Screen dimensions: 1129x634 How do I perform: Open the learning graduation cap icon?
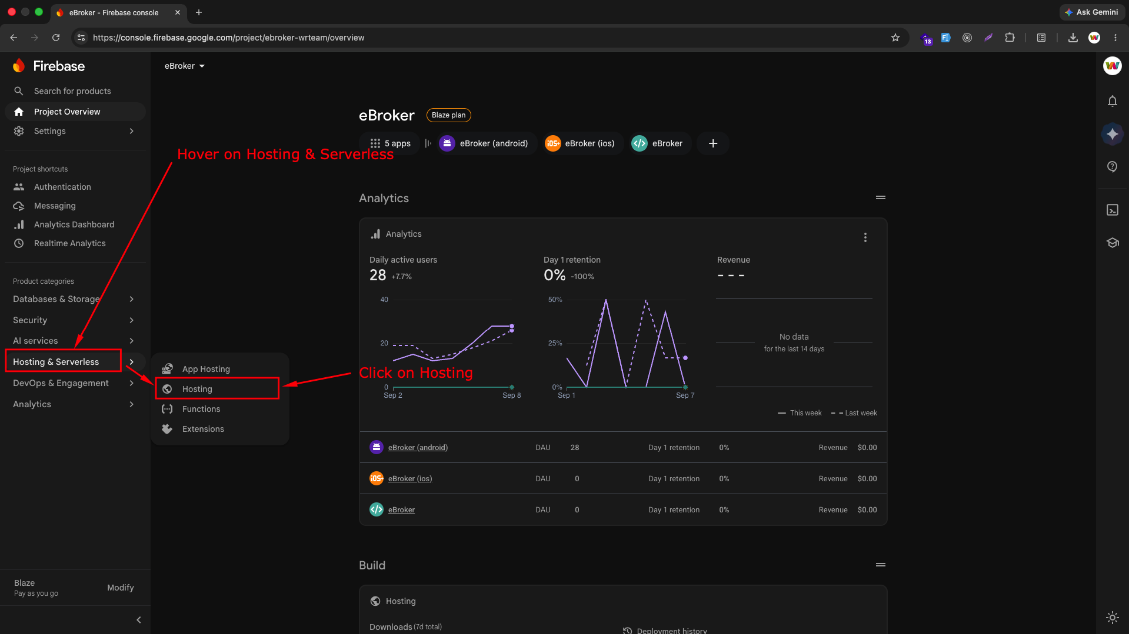(x=1112, y=243)
